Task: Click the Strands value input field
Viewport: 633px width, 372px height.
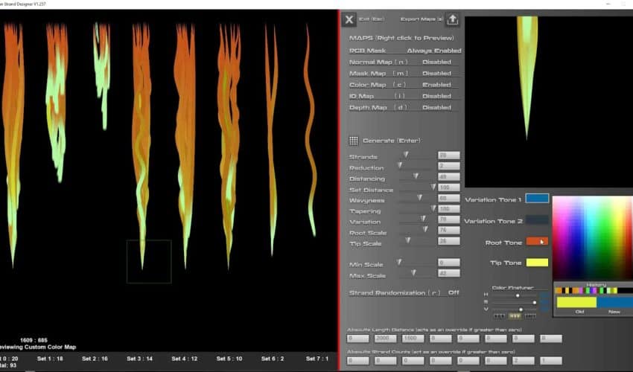Action: (x=448, y=155)
